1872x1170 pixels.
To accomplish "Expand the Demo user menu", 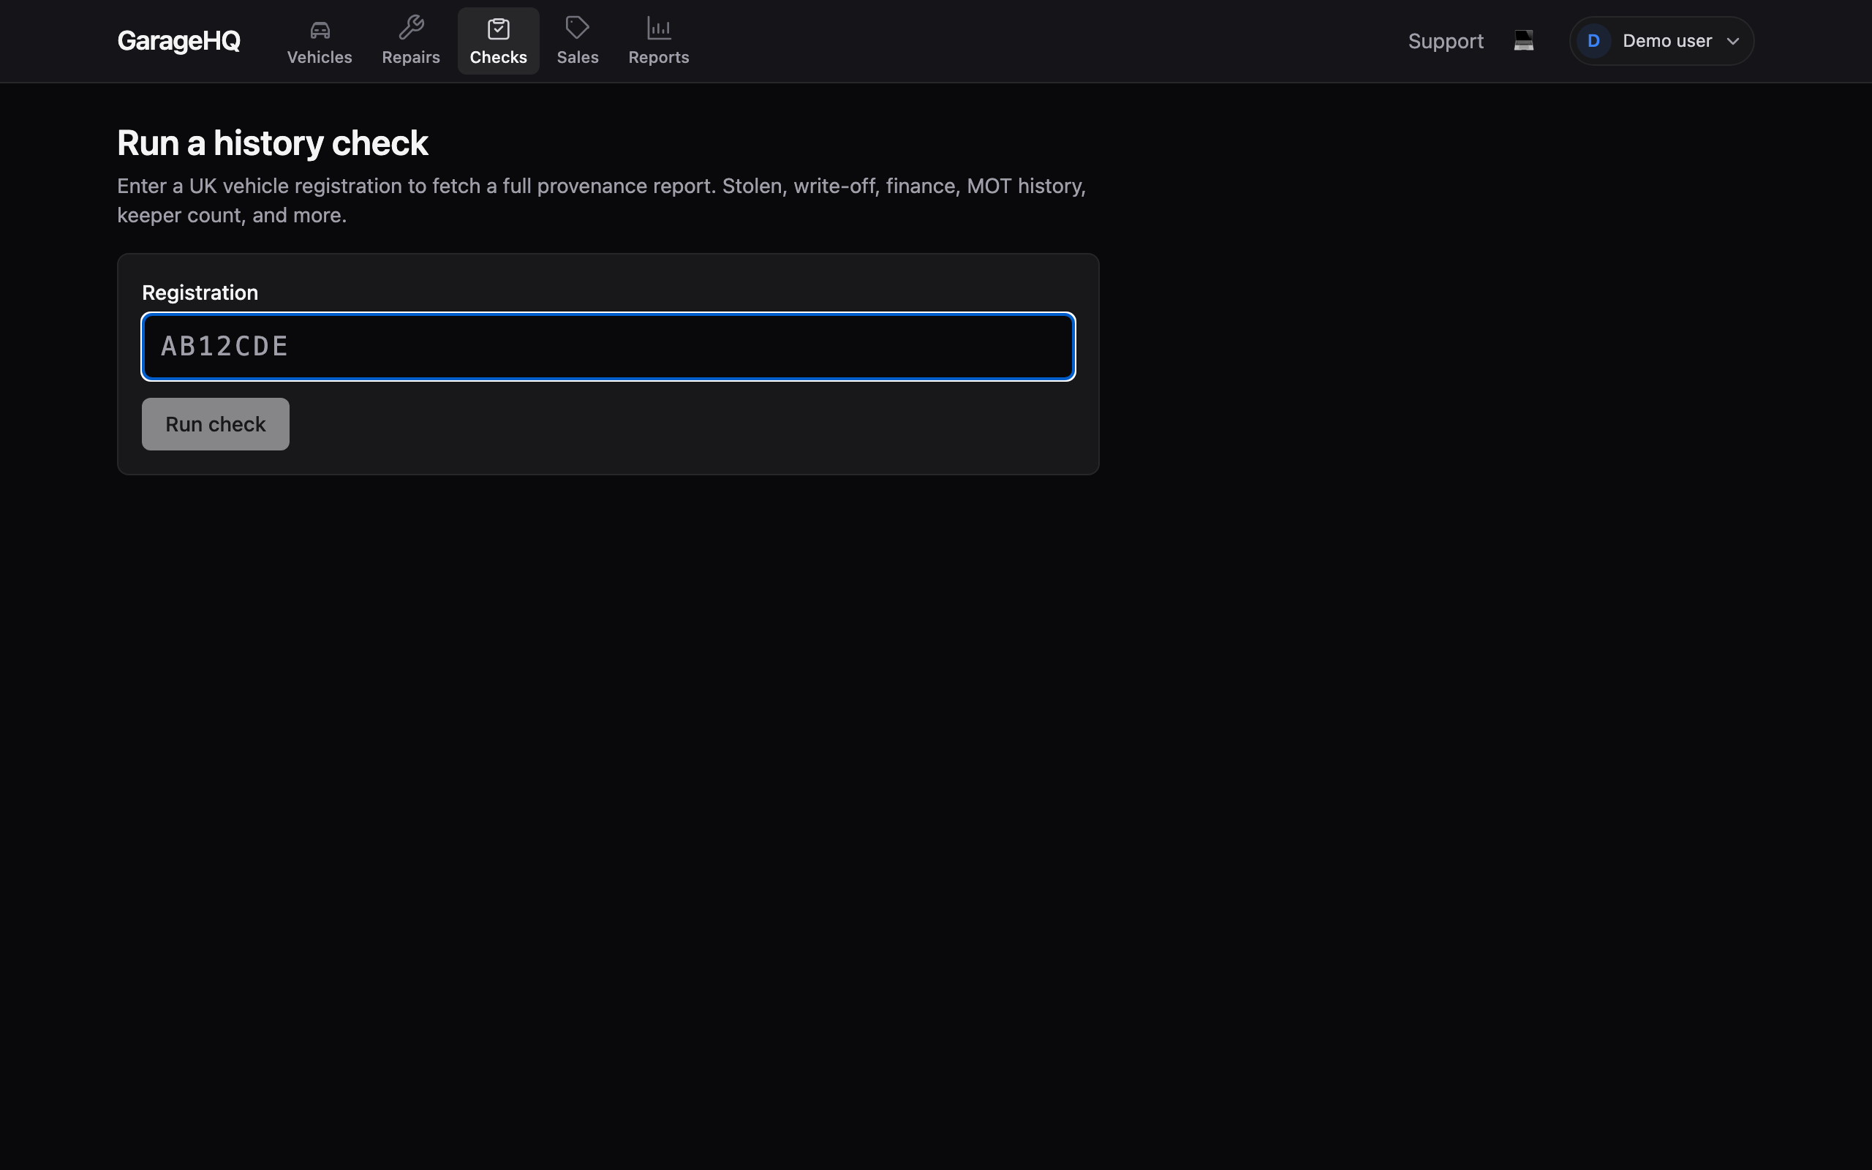I will [1661, 41].
